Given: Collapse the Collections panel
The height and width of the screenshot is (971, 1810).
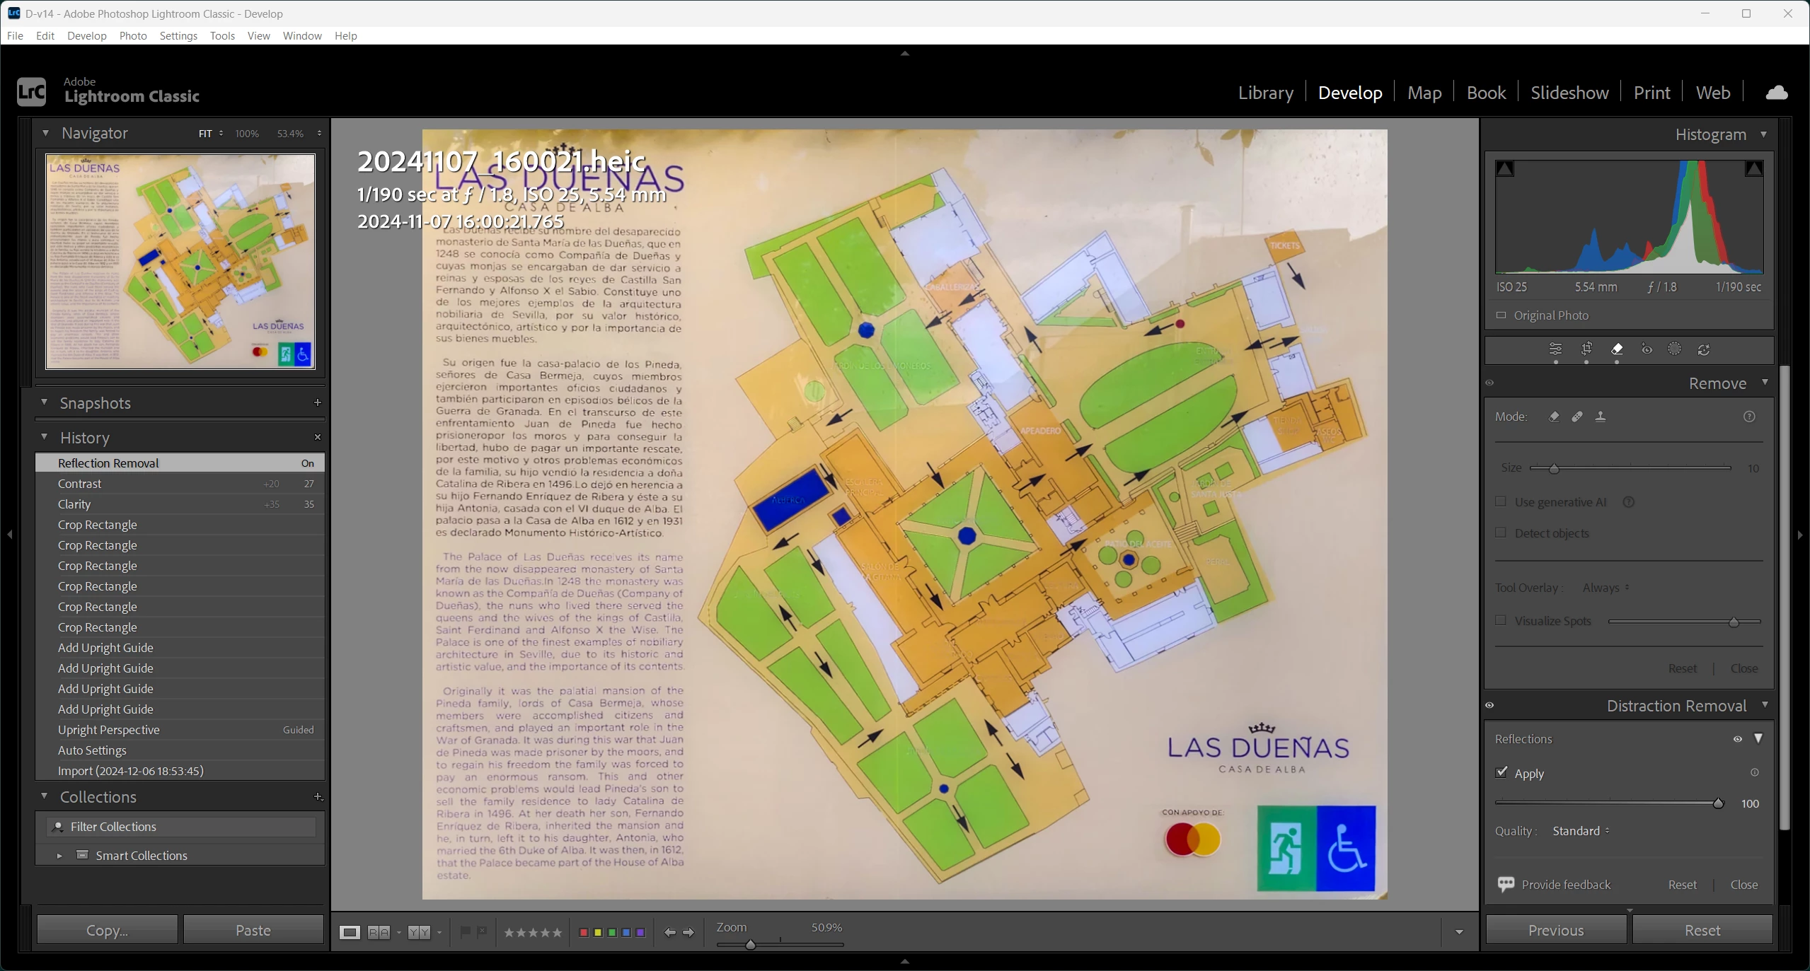Looking at the screenshot, I should [x=44, y=796].
